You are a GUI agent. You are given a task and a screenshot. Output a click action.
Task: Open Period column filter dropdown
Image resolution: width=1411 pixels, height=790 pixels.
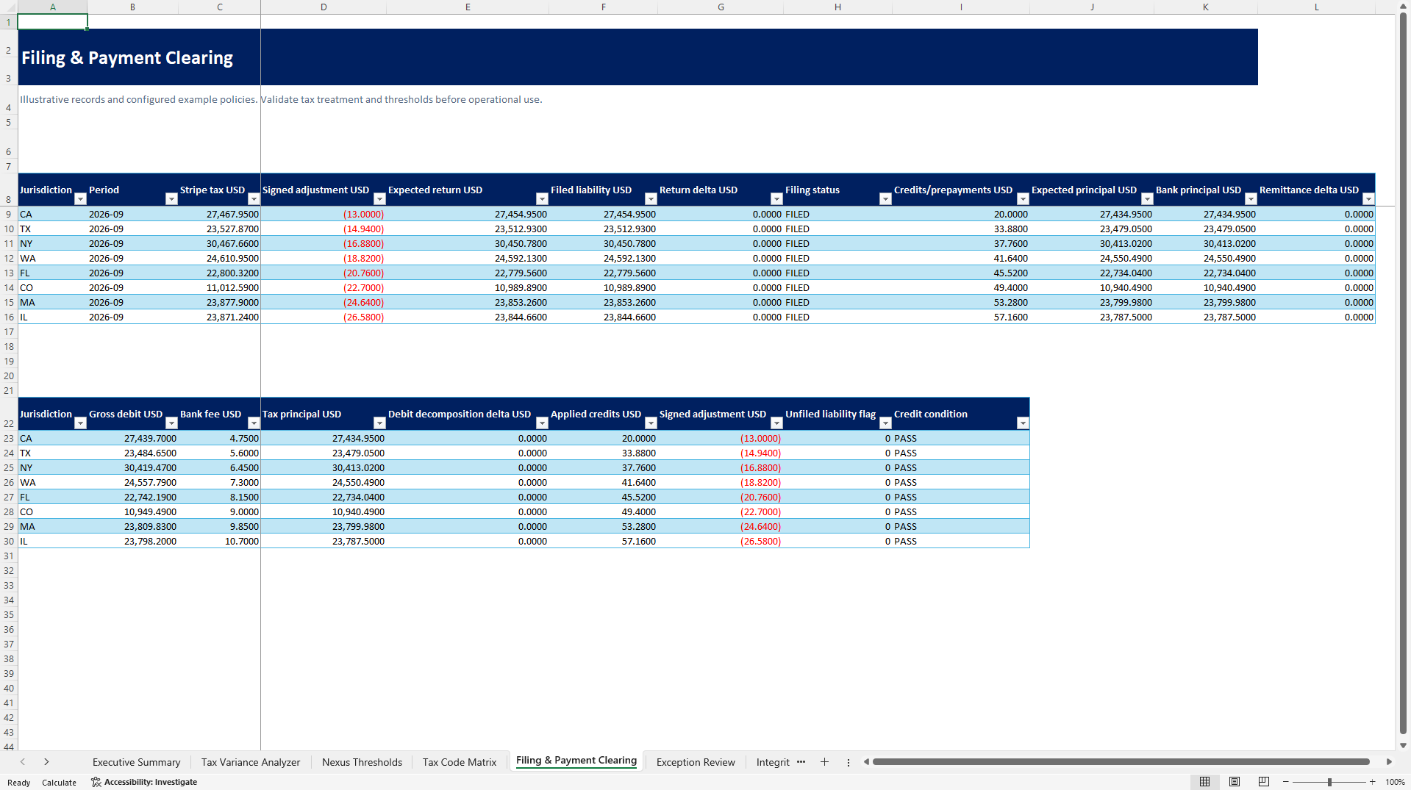tap(171, 199)
